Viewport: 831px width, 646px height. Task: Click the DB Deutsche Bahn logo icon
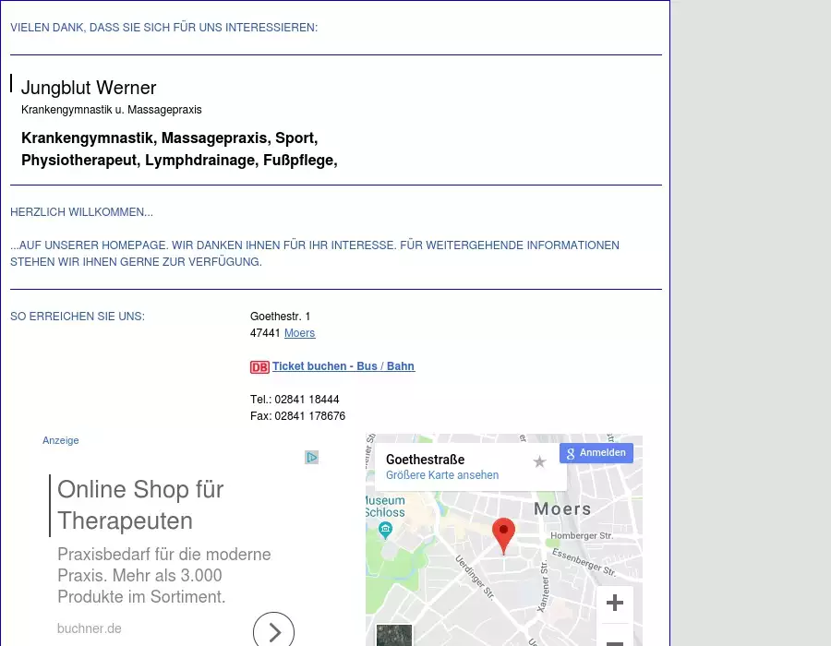click(259, 367)
